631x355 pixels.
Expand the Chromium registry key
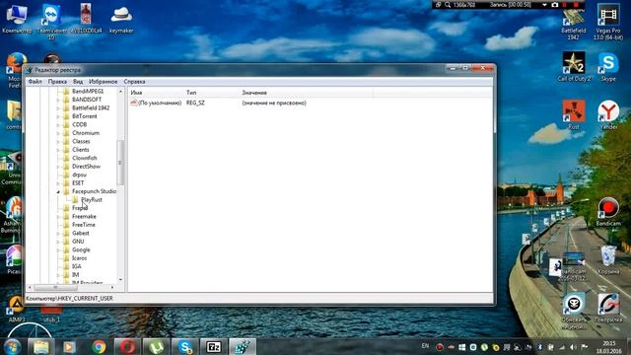[x=58, y=133]
